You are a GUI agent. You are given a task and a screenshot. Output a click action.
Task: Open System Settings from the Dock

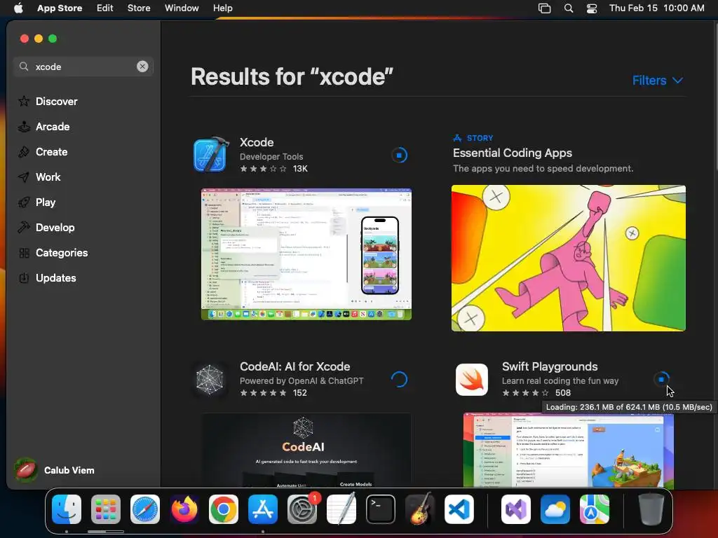[302, 509]
